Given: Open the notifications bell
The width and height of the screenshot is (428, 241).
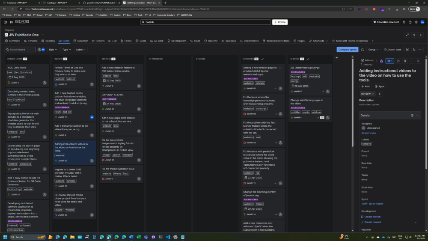Looking at the screenshot, I should tap(404, 22).
